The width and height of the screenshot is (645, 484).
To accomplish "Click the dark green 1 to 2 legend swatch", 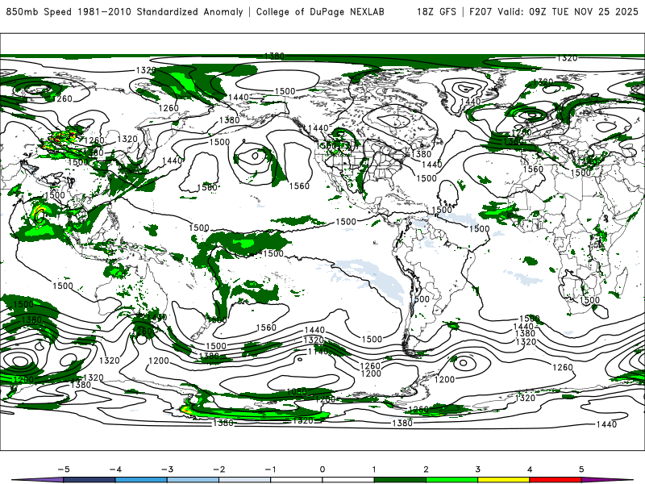I will [400, 480].
